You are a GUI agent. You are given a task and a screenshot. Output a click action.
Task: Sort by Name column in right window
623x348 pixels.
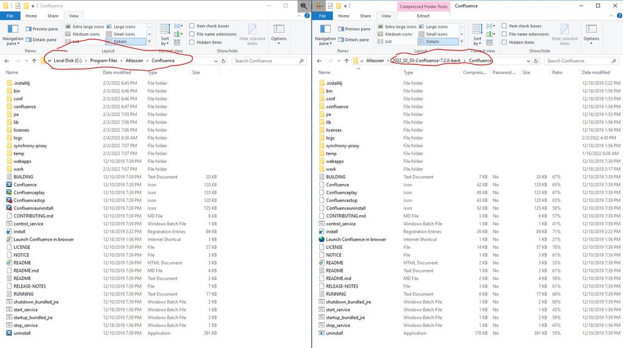(324, 72)
